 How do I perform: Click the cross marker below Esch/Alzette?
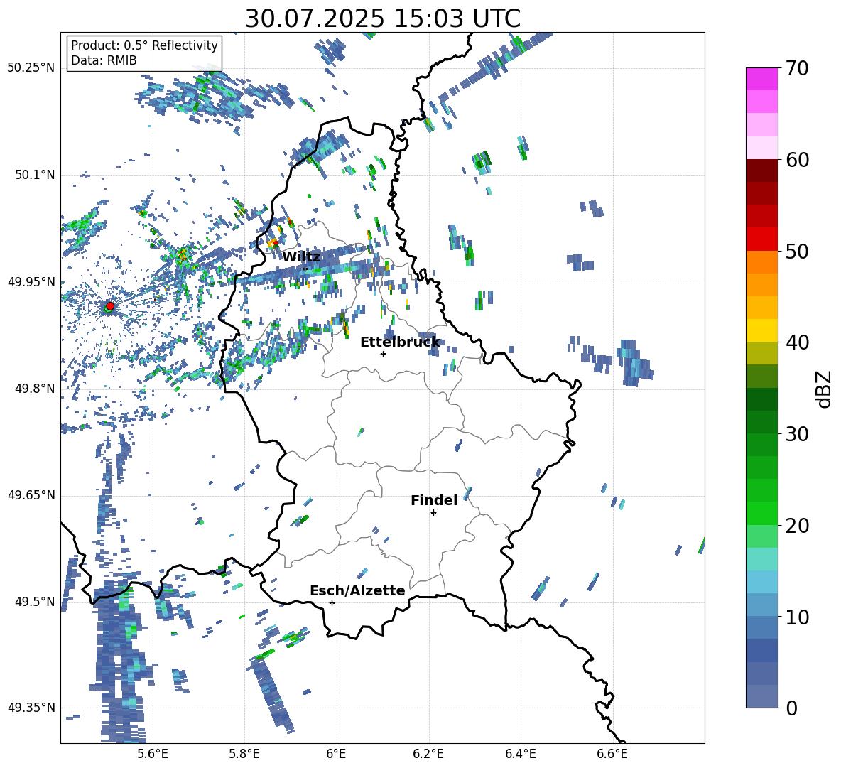coord(332,602)
